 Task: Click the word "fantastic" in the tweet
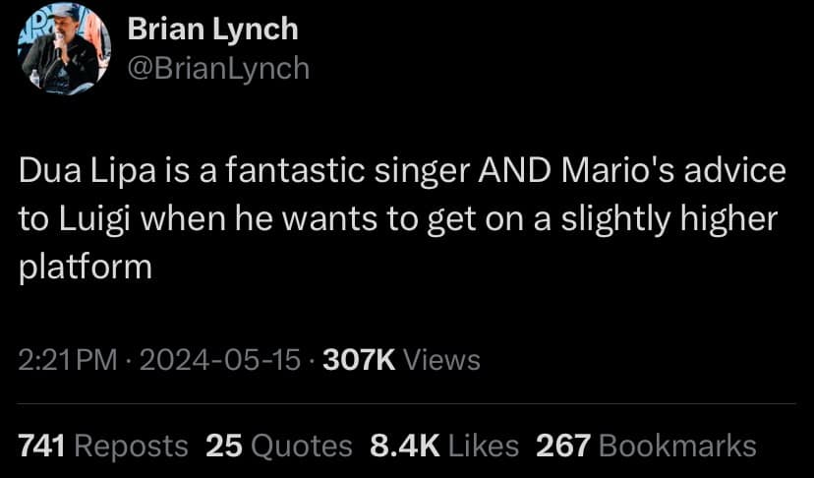(x=287, y=172)
